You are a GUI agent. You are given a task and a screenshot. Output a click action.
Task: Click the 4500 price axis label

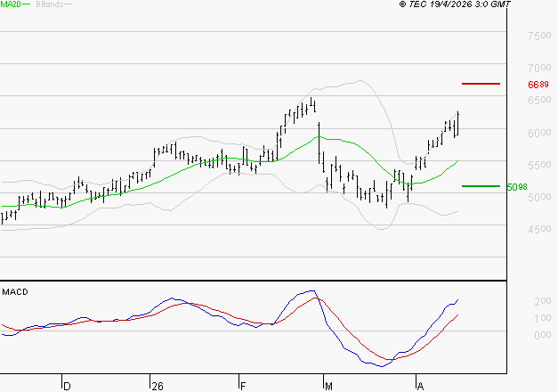pyautogui.click(x=539, y=229)
